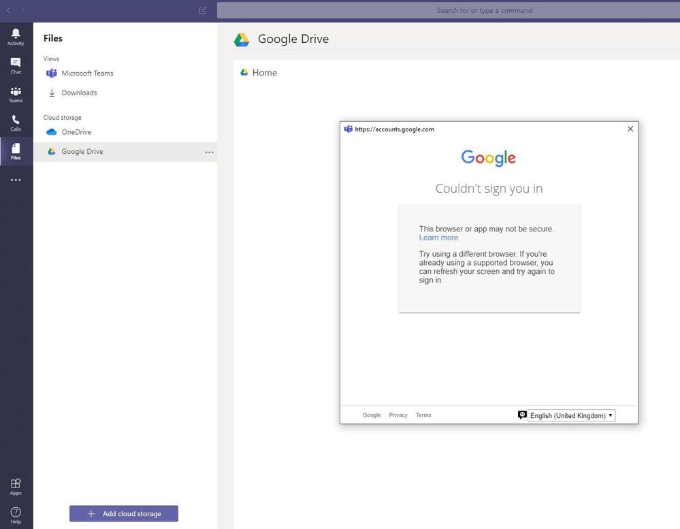680x529 pixels.
Task: Click the "Couldn't sign you in" heading
Action: 489,188
